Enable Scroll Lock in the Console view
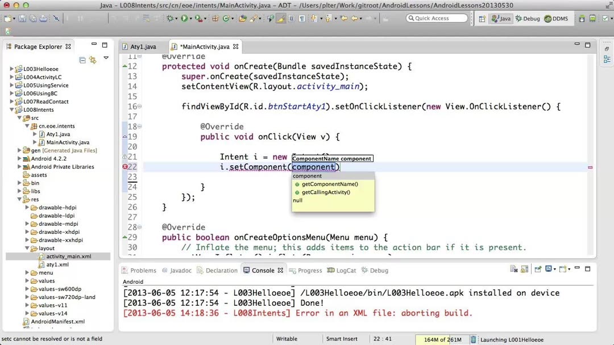Viewport: 614px width, 345px height. point(524,270)
